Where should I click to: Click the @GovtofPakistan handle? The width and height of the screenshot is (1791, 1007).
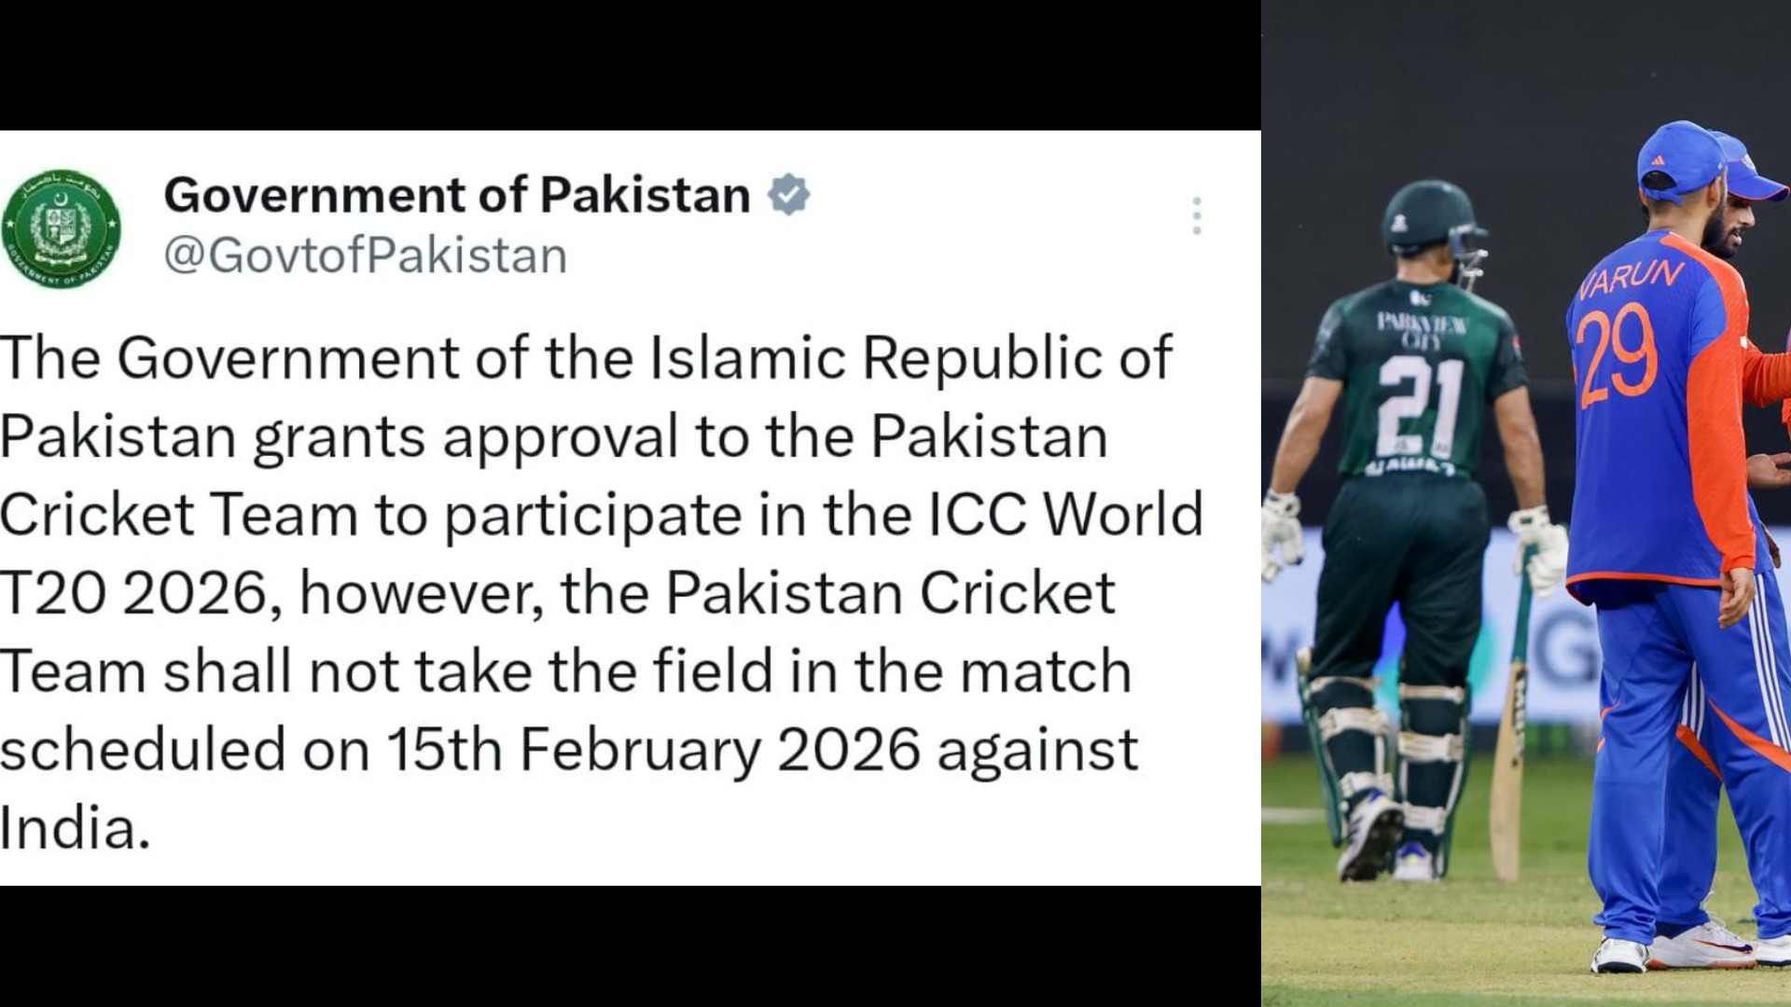tap(366, 255)
